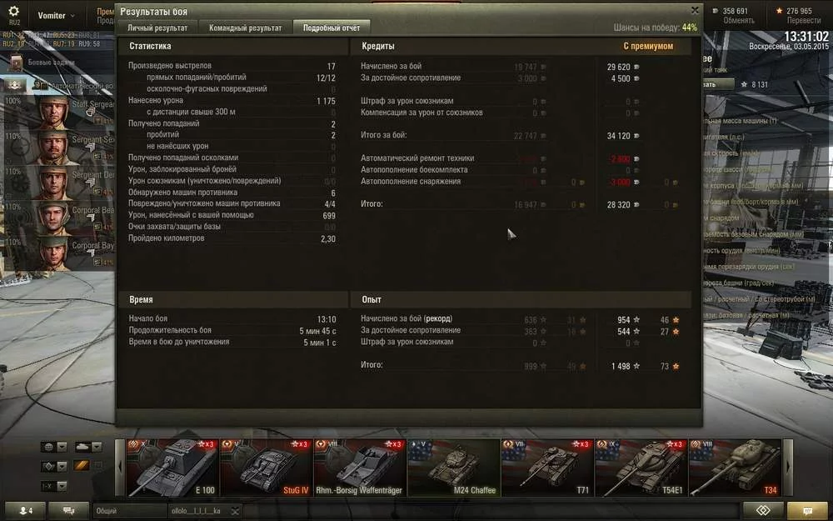Select the T71 tank in carousel
This screenshot has height=521, width=833.
click(x=547, y=468)
